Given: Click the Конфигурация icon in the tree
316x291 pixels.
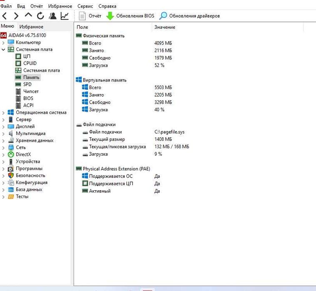Looking at the screenshot, I should (11, 182).
